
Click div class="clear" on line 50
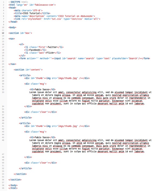[x=41, y=163]
